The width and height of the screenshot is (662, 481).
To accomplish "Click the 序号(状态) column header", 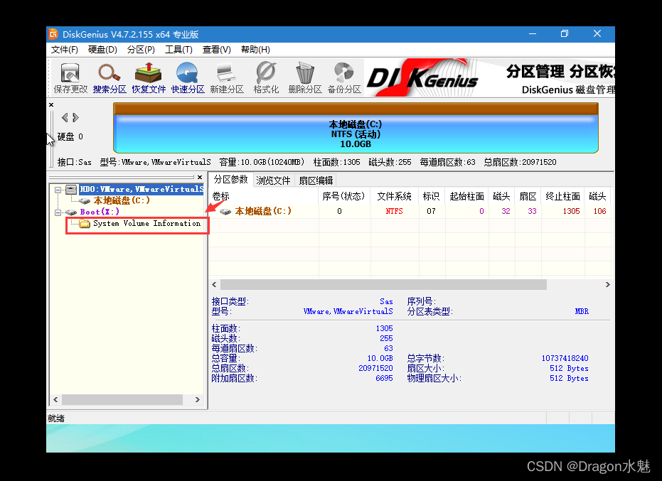I will click(343, 196).
